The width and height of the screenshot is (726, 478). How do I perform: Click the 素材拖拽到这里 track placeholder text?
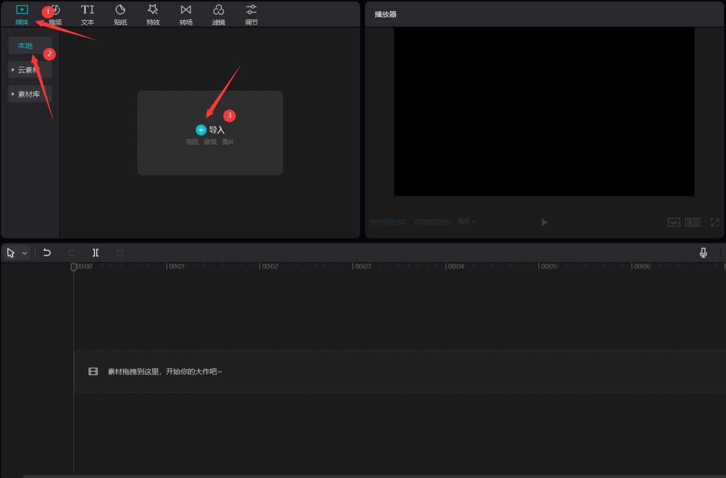165,371
